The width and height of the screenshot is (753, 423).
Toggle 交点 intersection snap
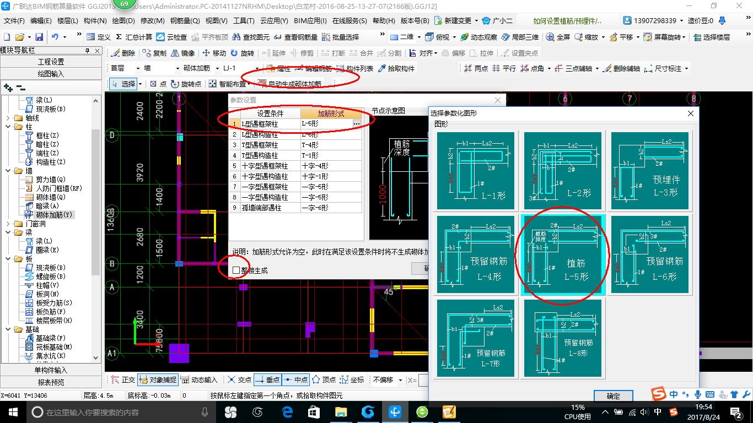(x=239, y=379)
